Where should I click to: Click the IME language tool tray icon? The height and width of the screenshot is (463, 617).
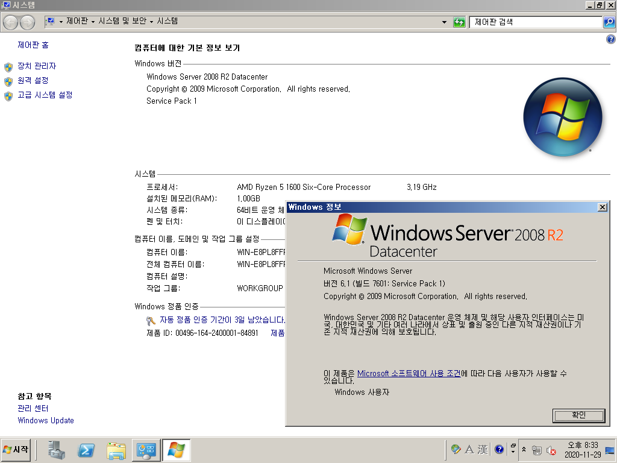[x=456, y=449]
